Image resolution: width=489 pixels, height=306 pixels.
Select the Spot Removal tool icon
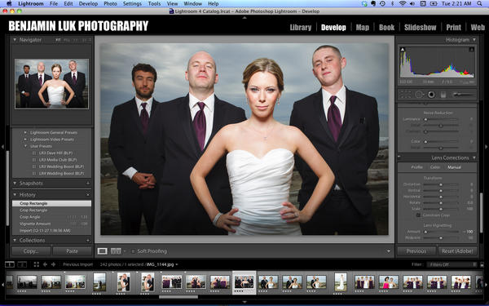pos(419,95)
